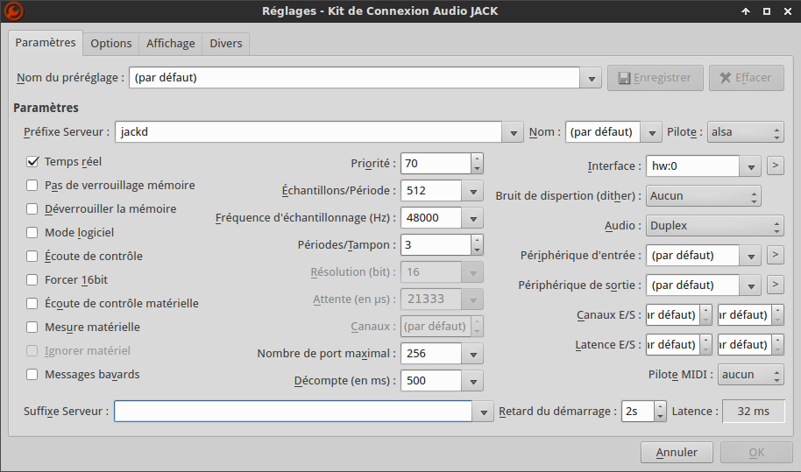Viewport: 801px width, 472px height.
Task: Check Déverrouiller la mémoire
Action: click(x=32, y=208)
